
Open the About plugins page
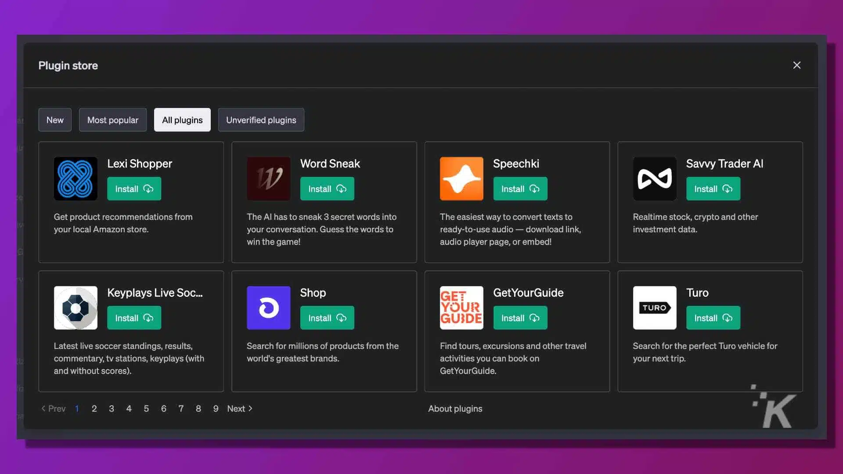pyautogui.click(x=455, y=408)
